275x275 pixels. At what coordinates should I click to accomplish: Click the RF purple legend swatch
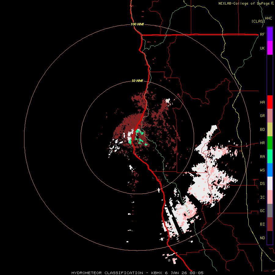(x=270, y=34)
